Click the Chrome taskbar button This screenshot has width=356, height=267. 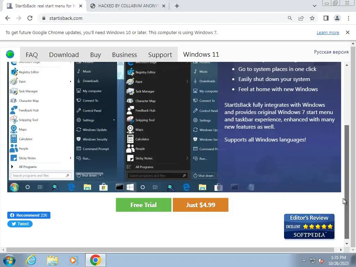[x=96, y=260]
